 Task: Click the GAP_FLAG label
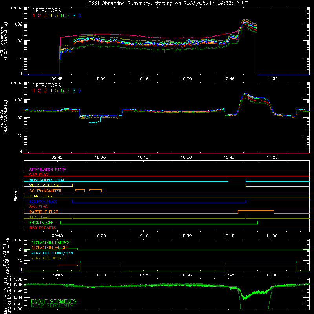click(39, 175)
